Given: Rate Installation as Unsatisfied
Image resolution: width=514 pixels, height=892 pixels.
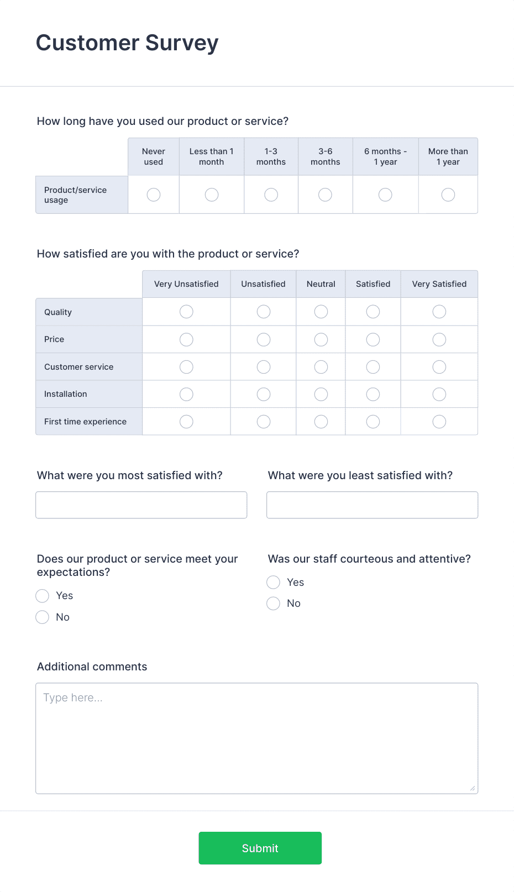Looking at the screenshot, I should click(x=263, y=393).
